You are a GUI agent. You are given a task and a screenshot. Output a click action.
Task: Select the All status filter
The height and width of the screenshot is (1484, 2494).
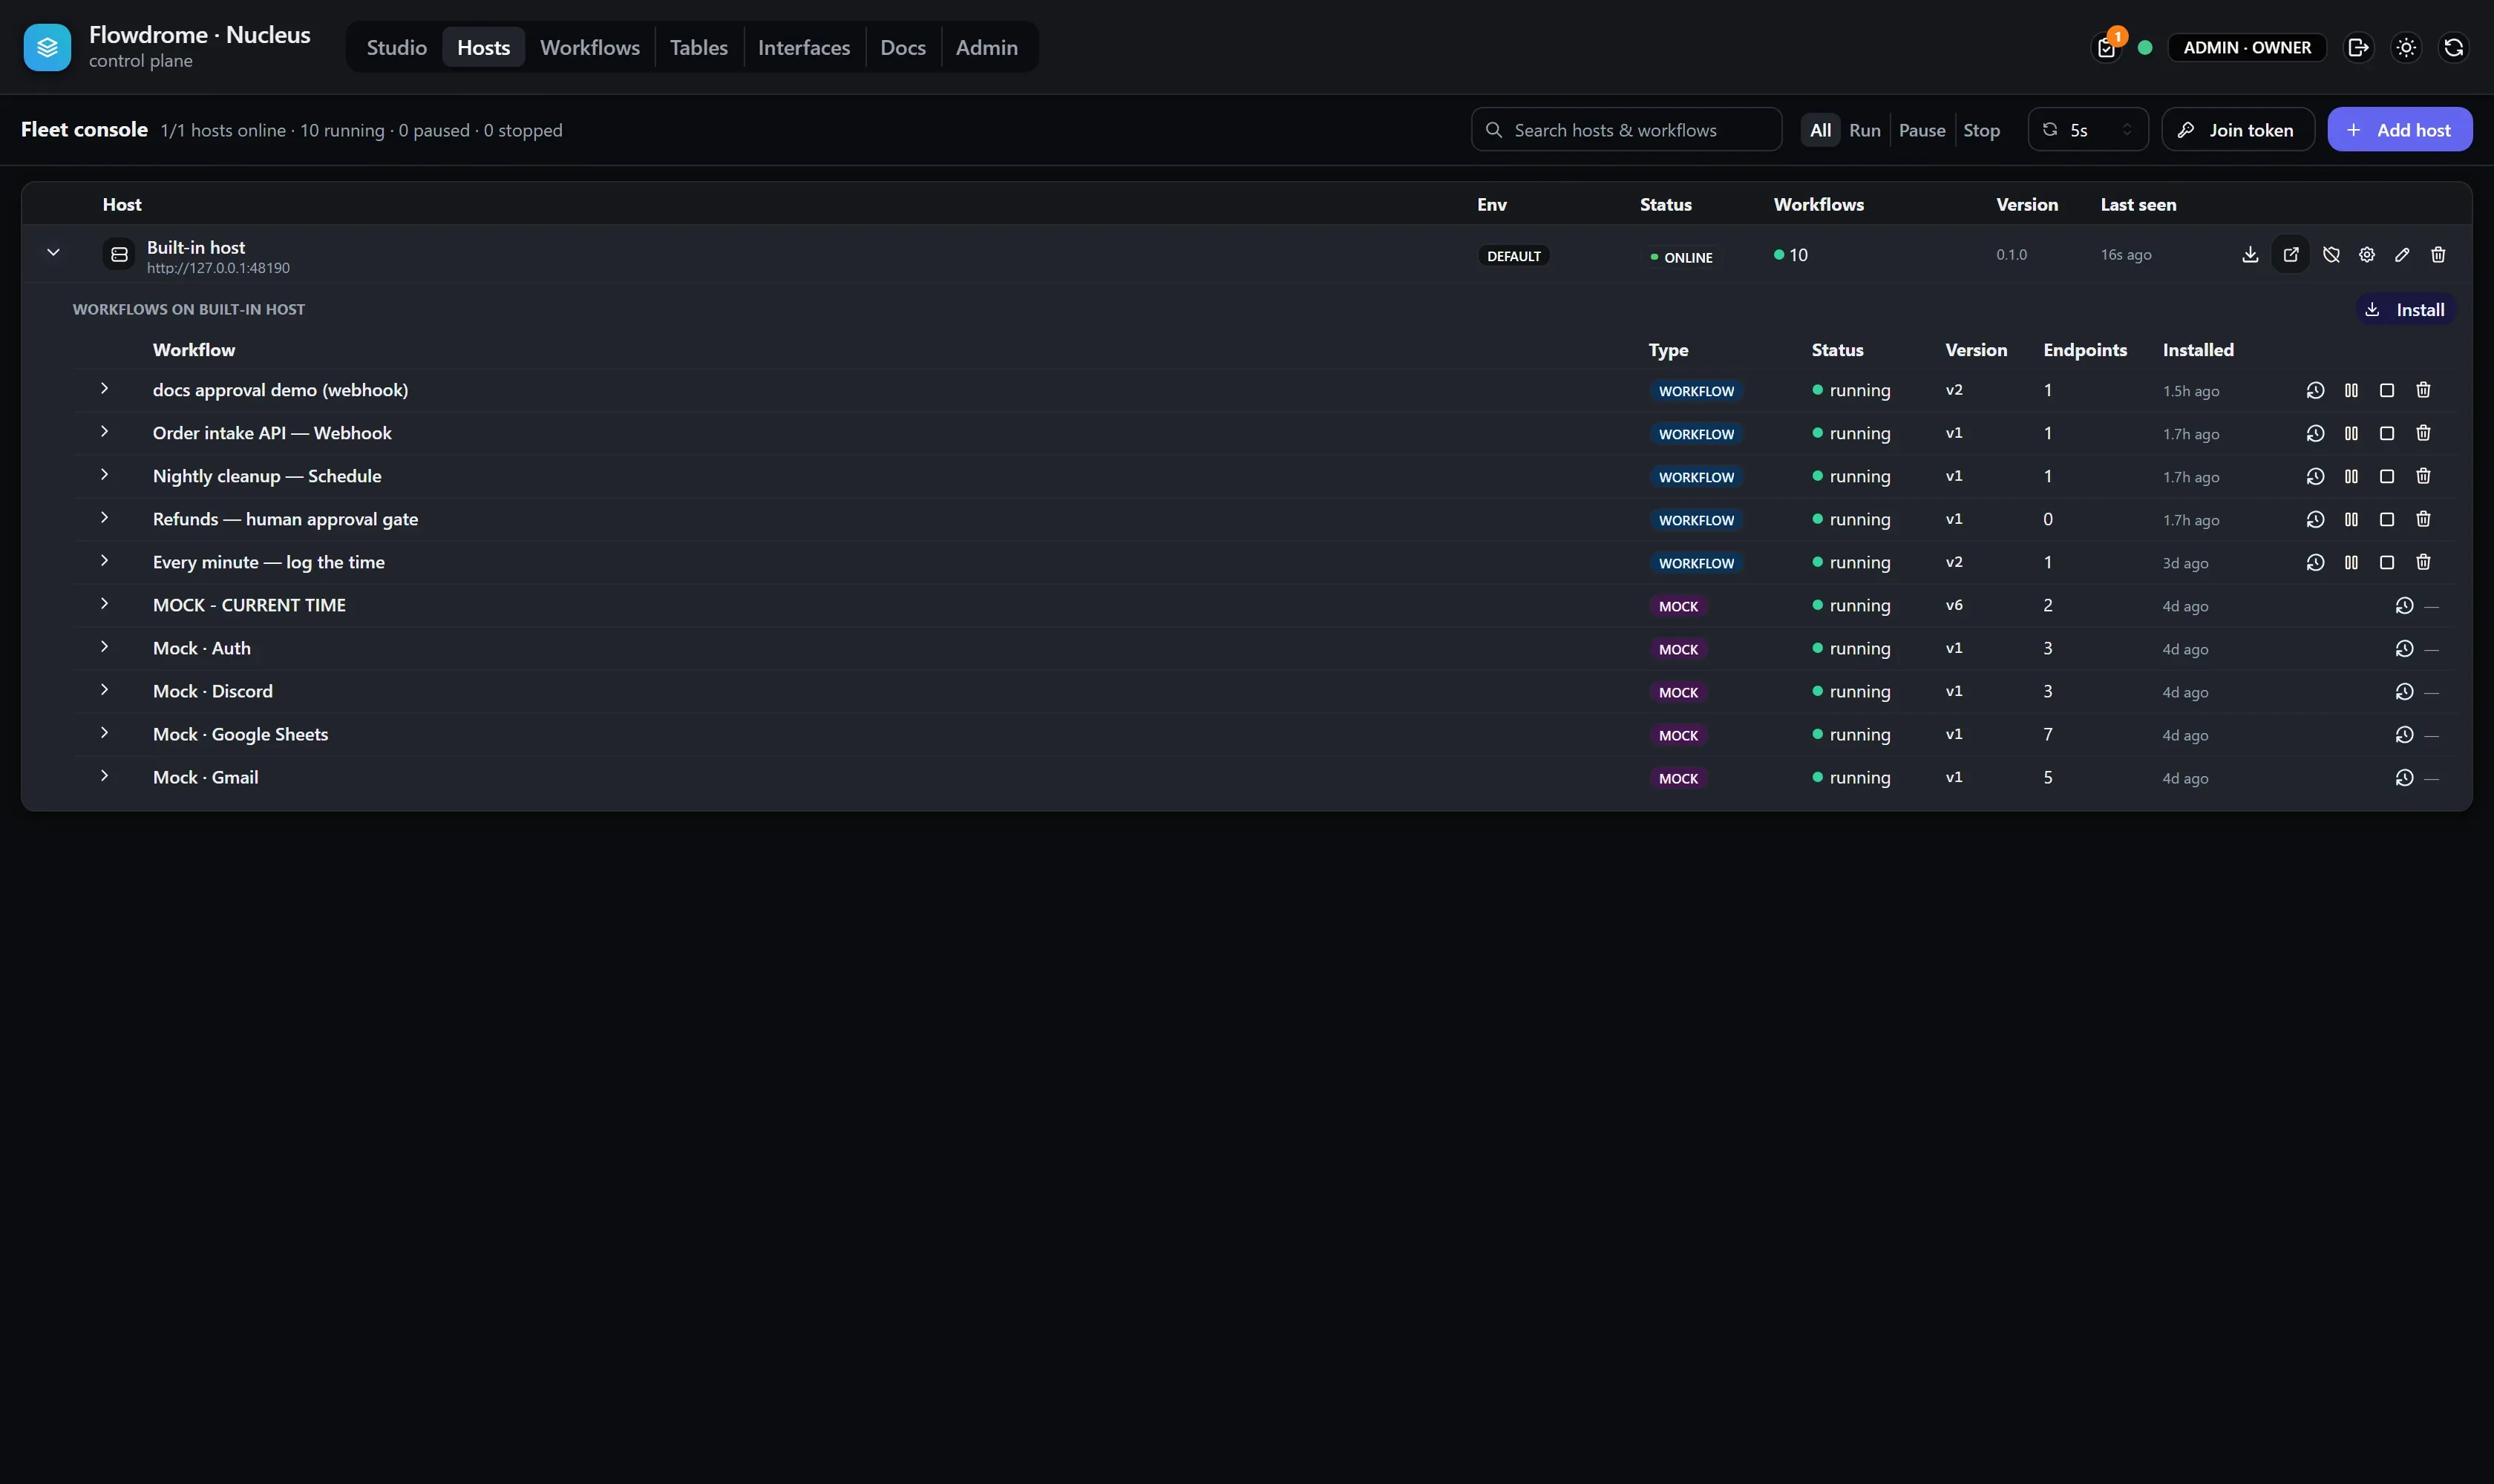(x=1820, y=130)
